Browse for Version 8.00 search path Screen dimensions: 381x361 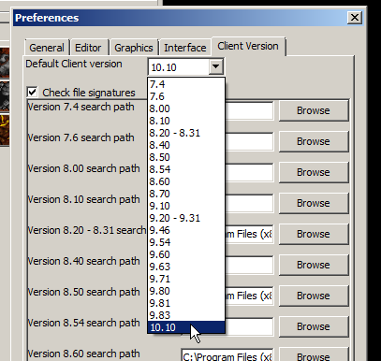(x=314, y=172)
